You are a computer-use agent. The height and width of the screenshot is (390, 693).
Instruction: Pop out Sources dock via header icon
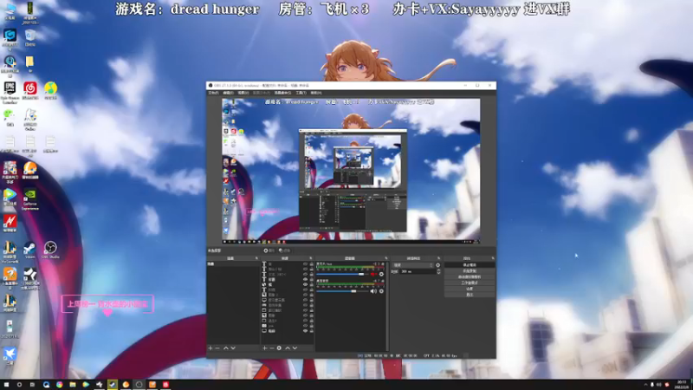click(310, 258)
